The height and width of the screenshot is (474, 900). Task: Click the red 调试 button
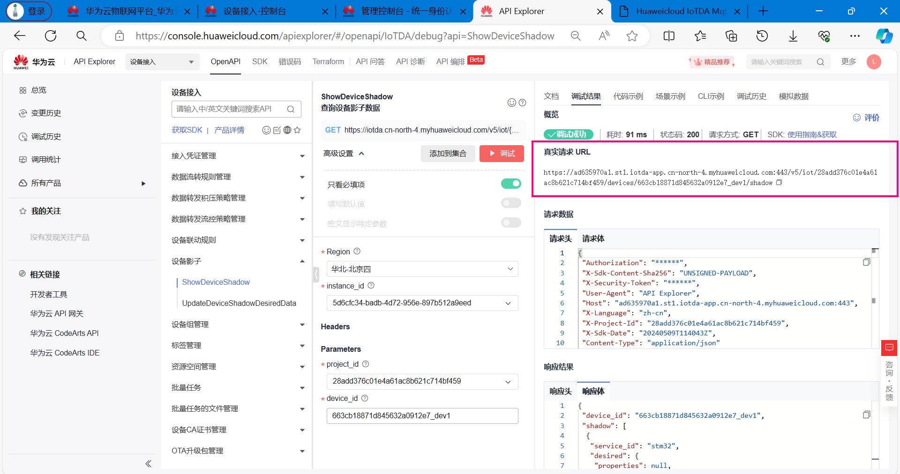point(502,154)
